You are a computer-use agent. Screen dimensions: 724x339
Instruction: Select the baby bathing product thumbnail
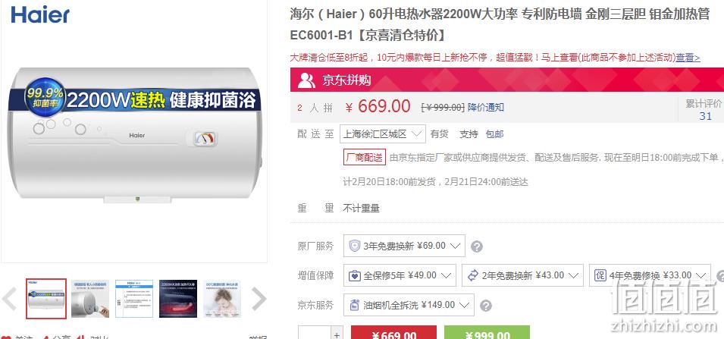[222, 298]
